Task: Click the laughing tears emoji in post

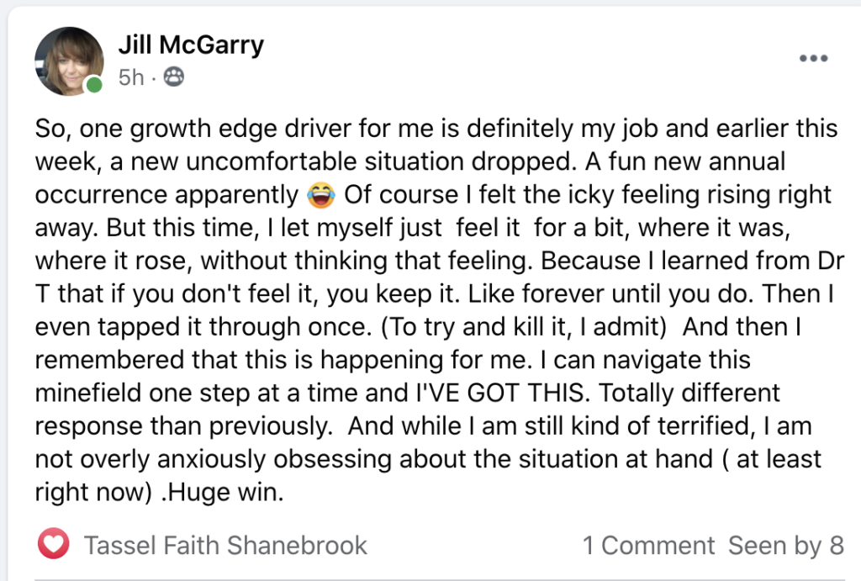Action: tap(321, 195)
